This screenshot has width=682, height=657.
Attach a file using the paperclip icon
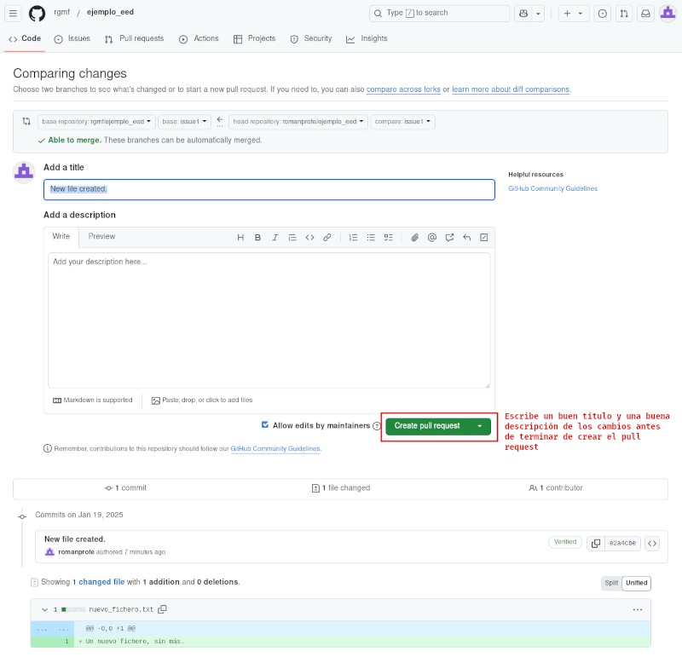click(415, 238)
